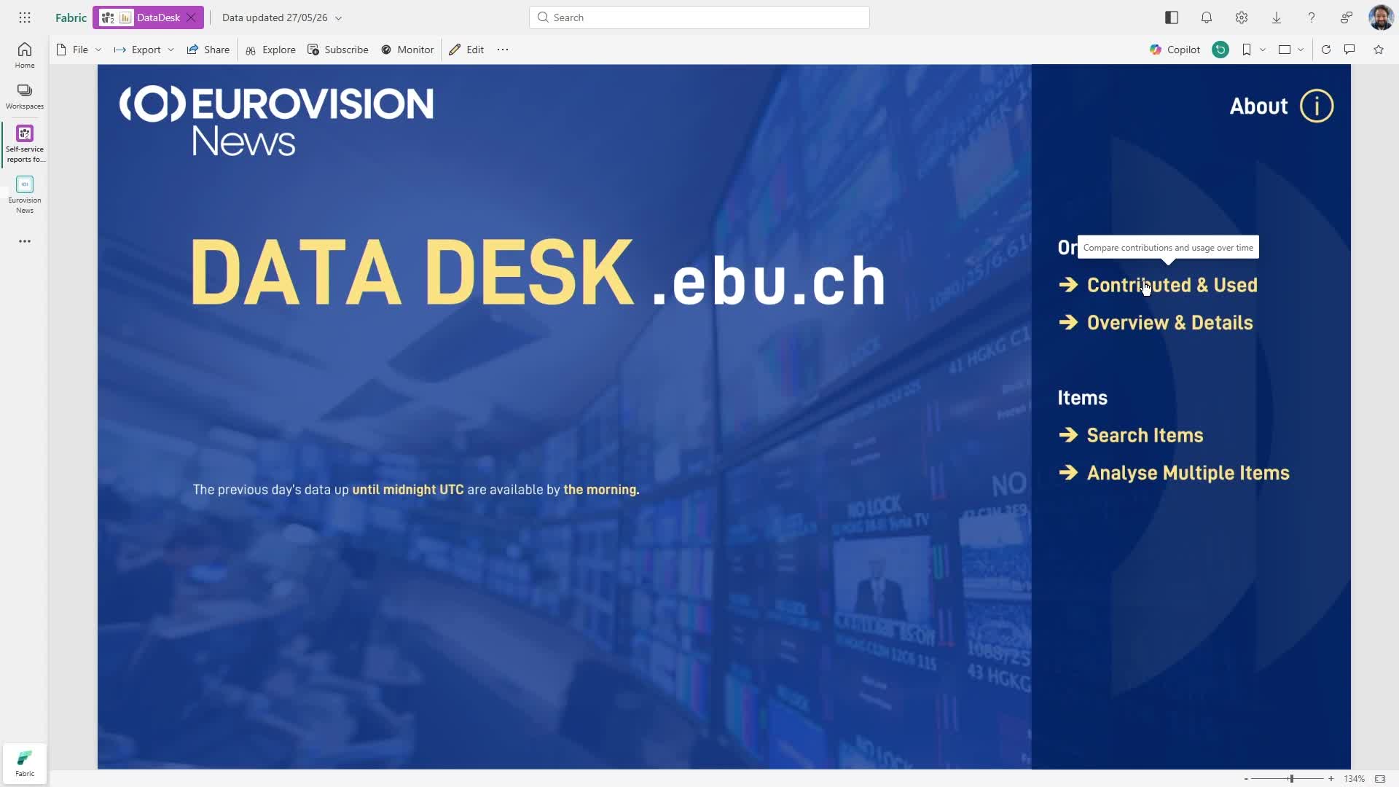Expand the Export chevron
The width and height of the screenshot is (1399, 787).
(171, 50)
